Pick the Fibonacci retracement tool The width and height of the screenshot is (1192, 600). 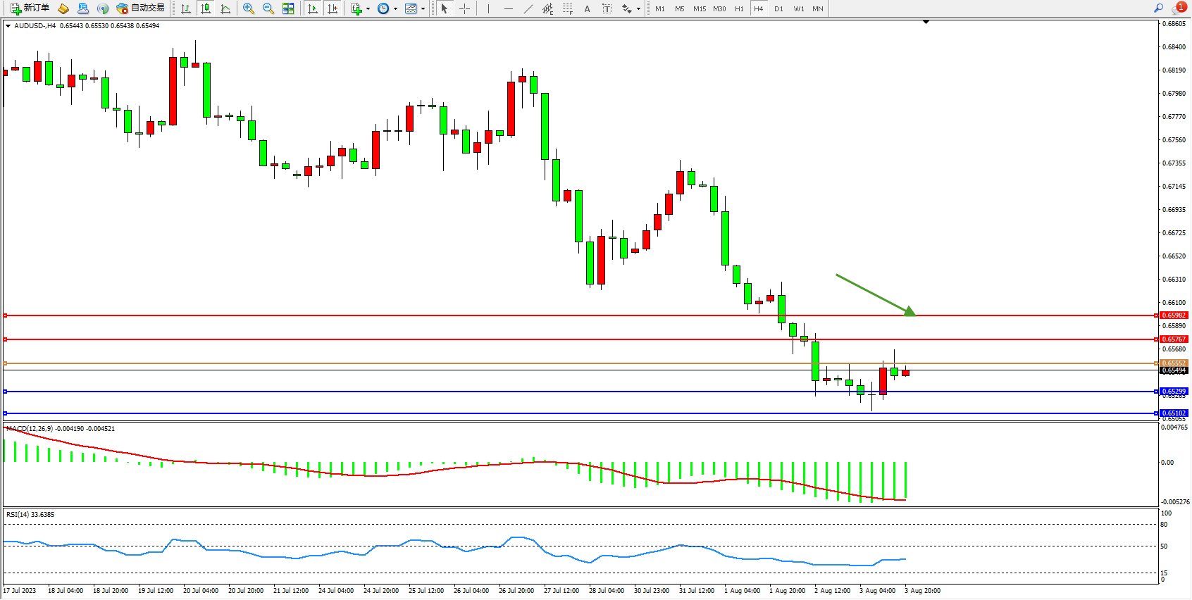point(567,8)
